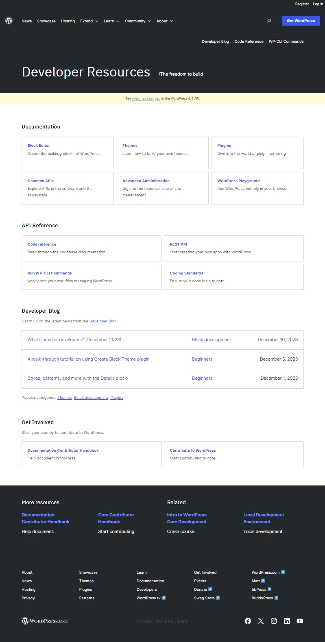Click Privacy in the footer

(x=28, y=598)
